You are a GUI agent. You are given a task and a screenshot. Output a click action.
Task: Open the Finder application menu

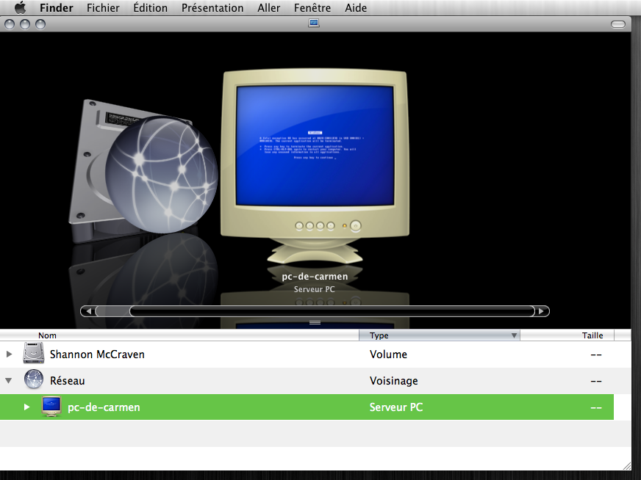pyautogui.click(x=57, y=8)
